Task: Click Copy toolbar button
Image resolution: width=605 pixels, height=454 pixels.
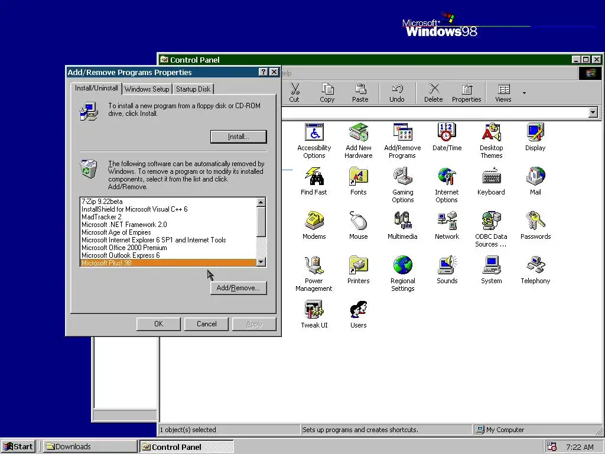Action: pyautogui.click(x=327, y=93)
